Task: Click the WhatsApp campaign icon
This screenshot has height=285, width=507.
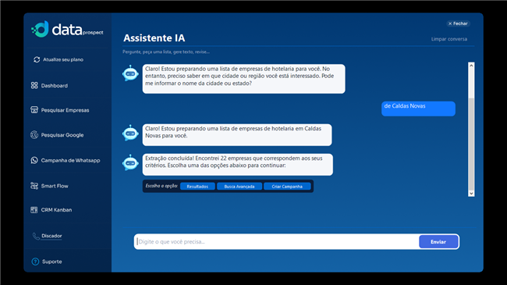Action: pyautogui.click(x=34, y=160)
